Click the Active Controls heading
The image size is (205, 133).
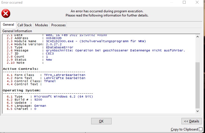coord(21,69)
